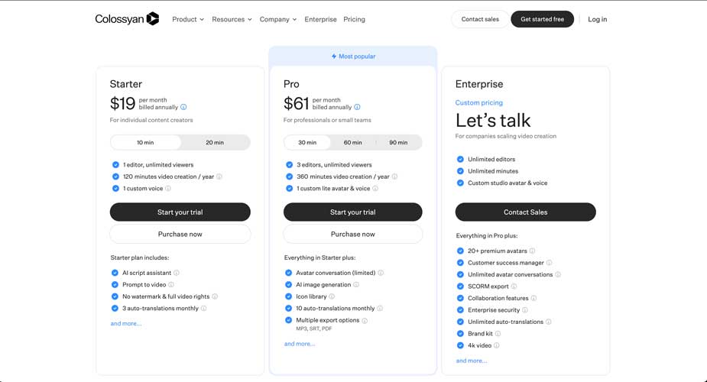Click the Custom pricing text

point(478,102)
